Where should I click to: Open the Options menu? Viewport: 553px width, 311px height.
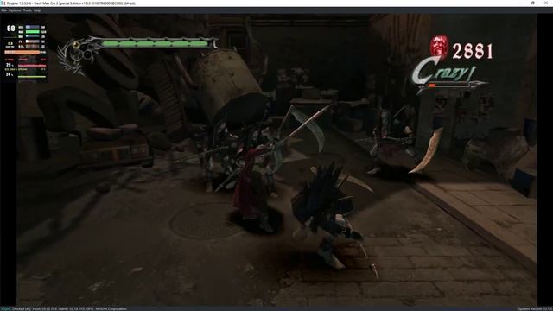pos(15,10)
